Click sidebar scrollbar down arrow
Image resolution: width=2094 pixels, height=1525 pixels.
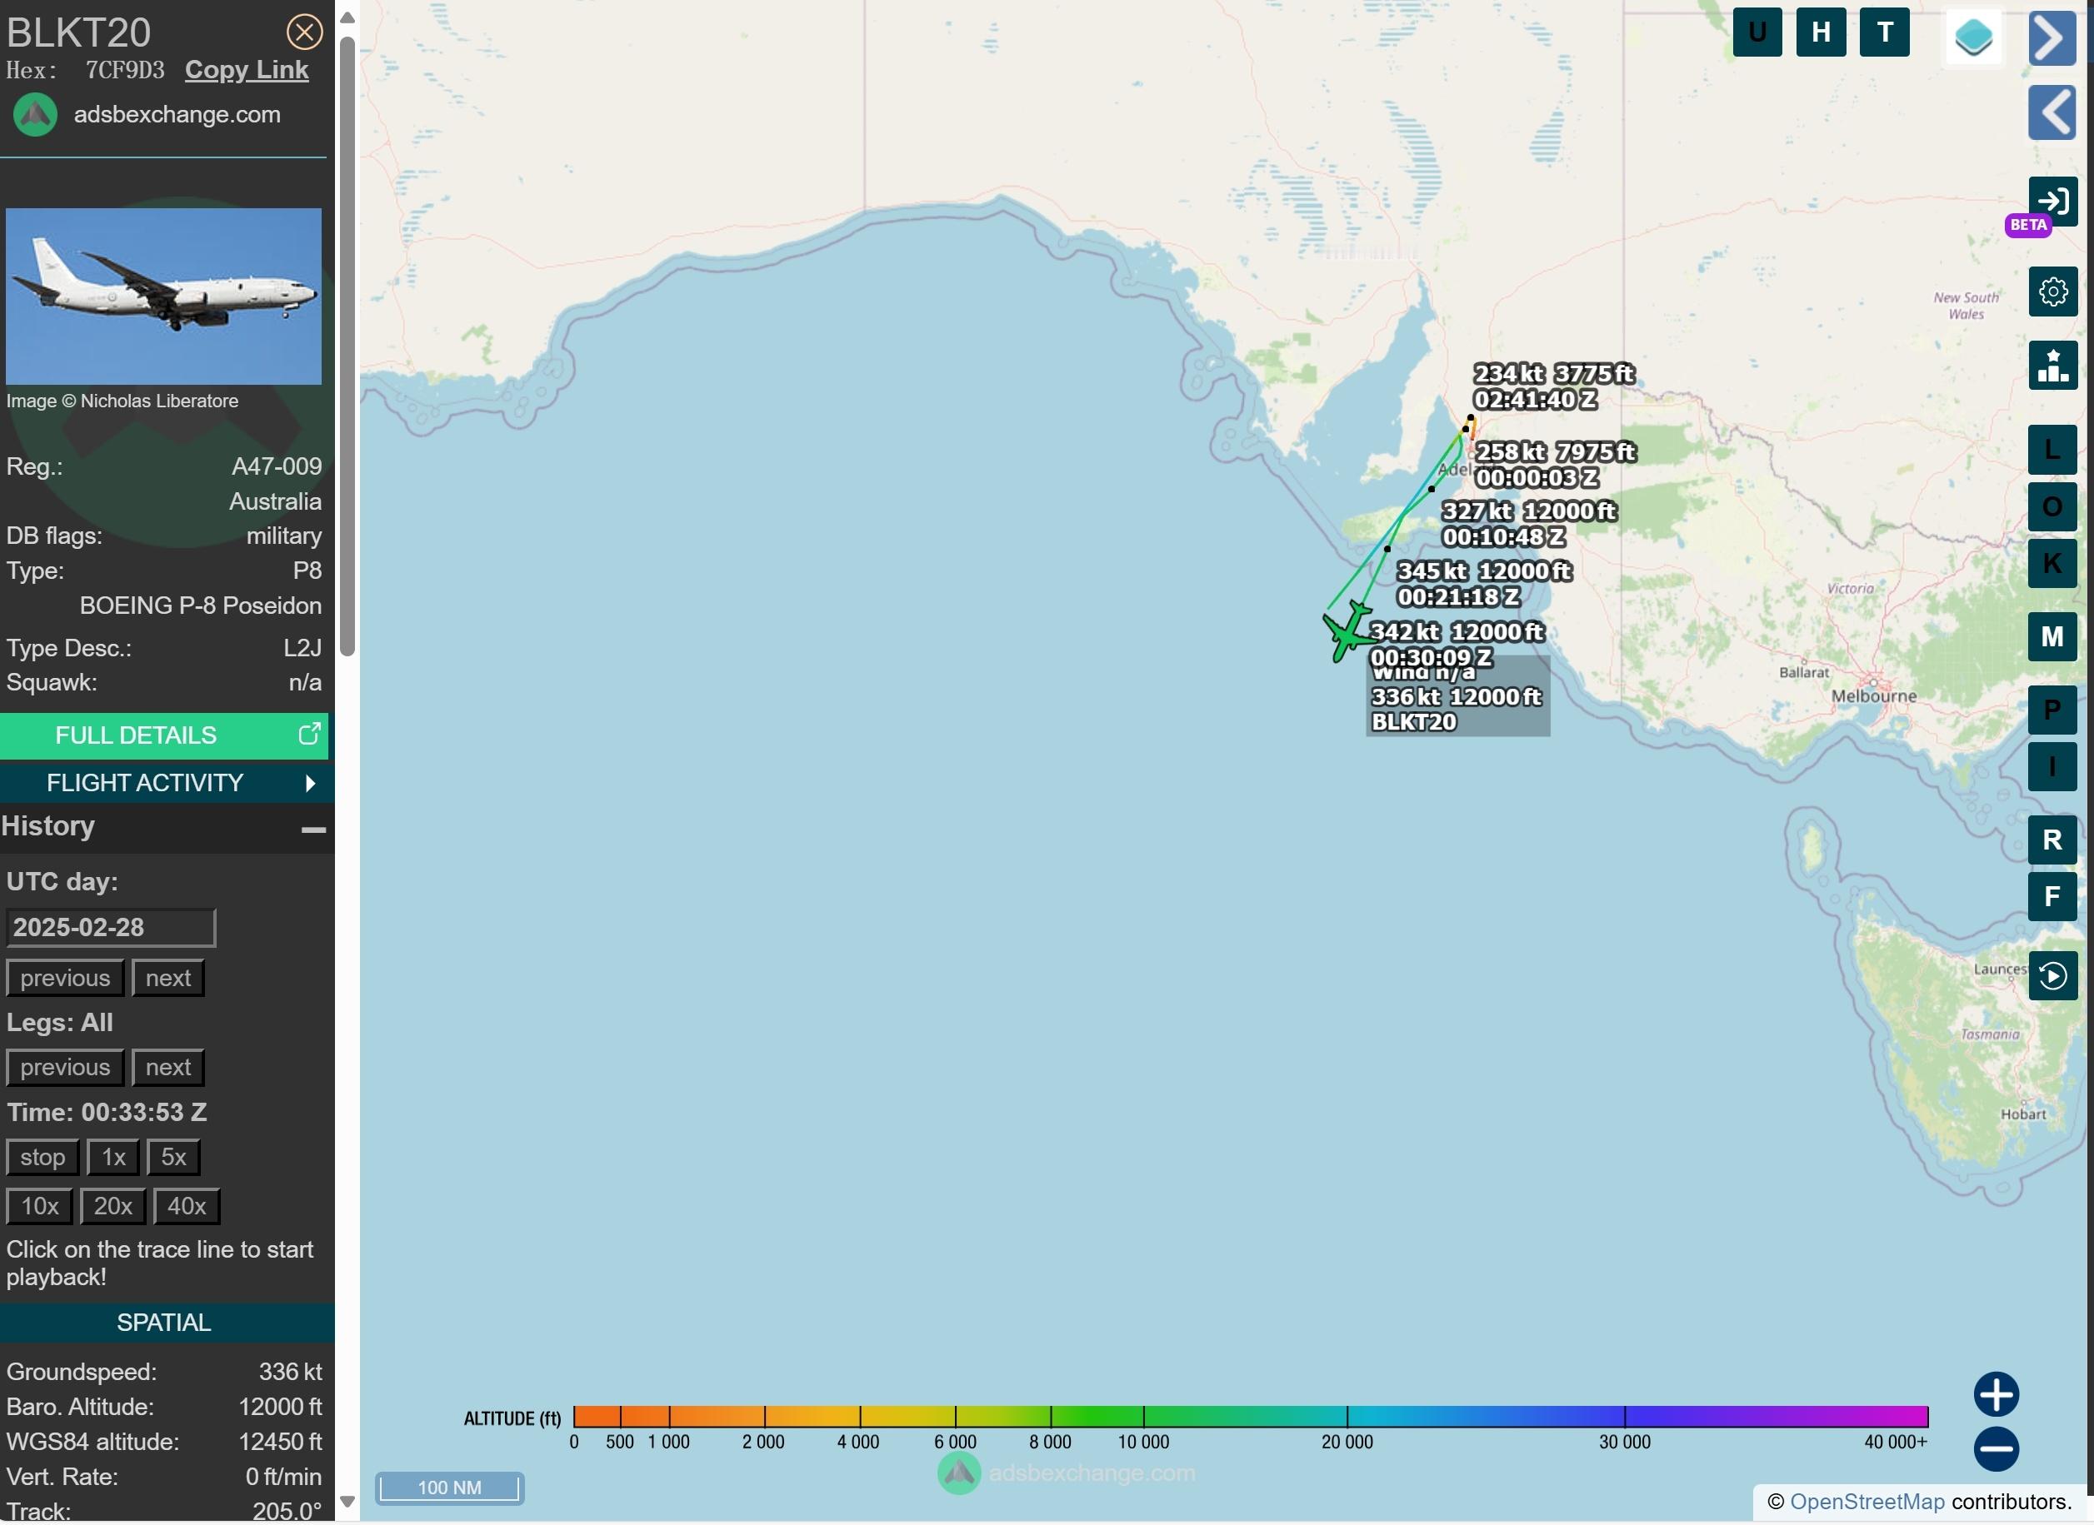[347, 1501]
